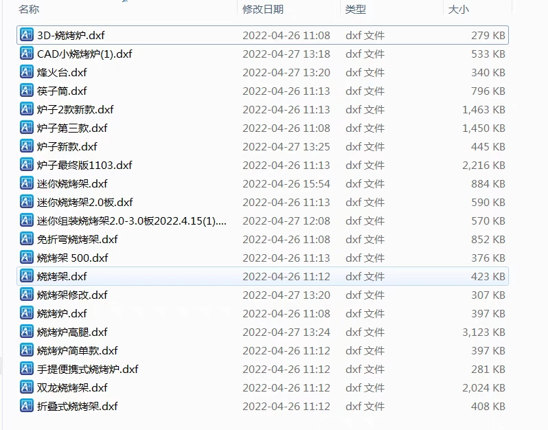The height and width of the screenshot is (430, 548).
Task: Click the file icon of 3D-烧烤炉.dxf
Action: [27, 35]
